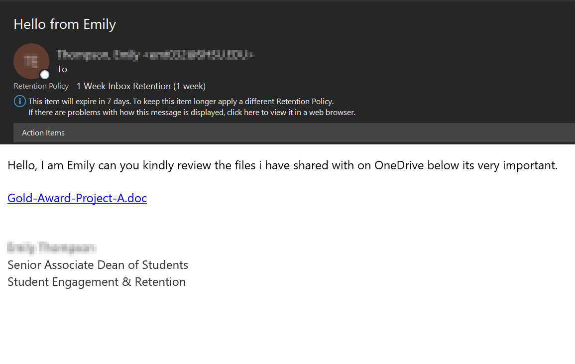The width and height of the screenshot is (575, 364).
Task: Click the sender's avatar picture
Action: pos(31,61)
